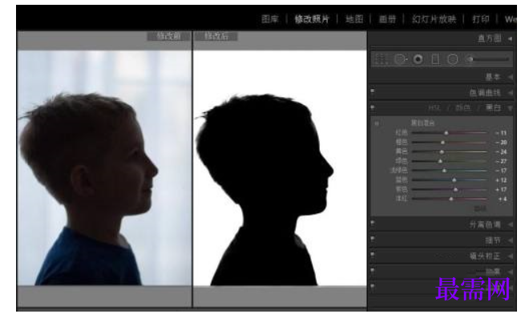
Task: Open the 幻灯片放映 module
Action: pyautogui.click(x=434, y=19)
